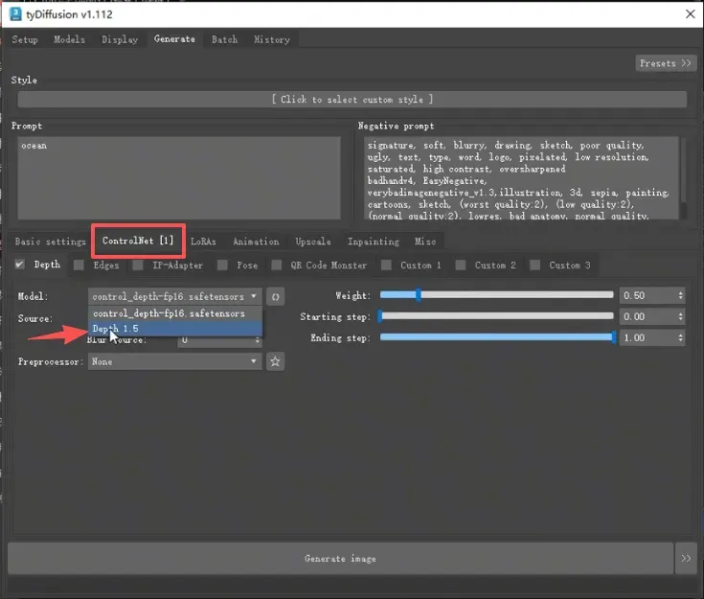
Task: Click the tyDiffusion app icon in title bar
Action: 14,14
